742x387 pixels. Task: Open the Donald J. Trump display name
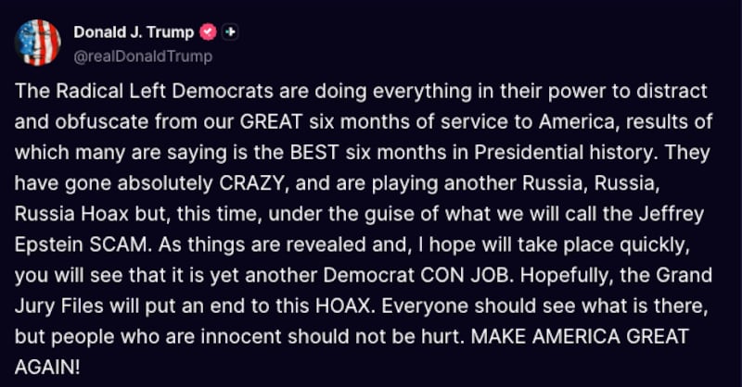pos(134,32)
